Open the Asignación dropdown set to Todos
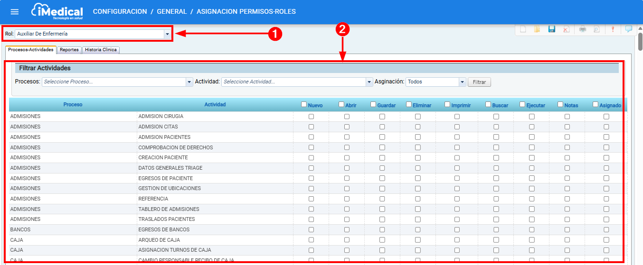Image resolution: width=643 pixels, height=265 pixels. click(462, 82)
